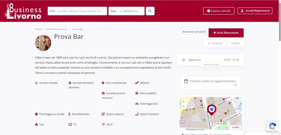The height and width of the screenshot is (135, 281).
Task: Open the Bar & Ristorazione breadcrumb
Action: point(57,29)
